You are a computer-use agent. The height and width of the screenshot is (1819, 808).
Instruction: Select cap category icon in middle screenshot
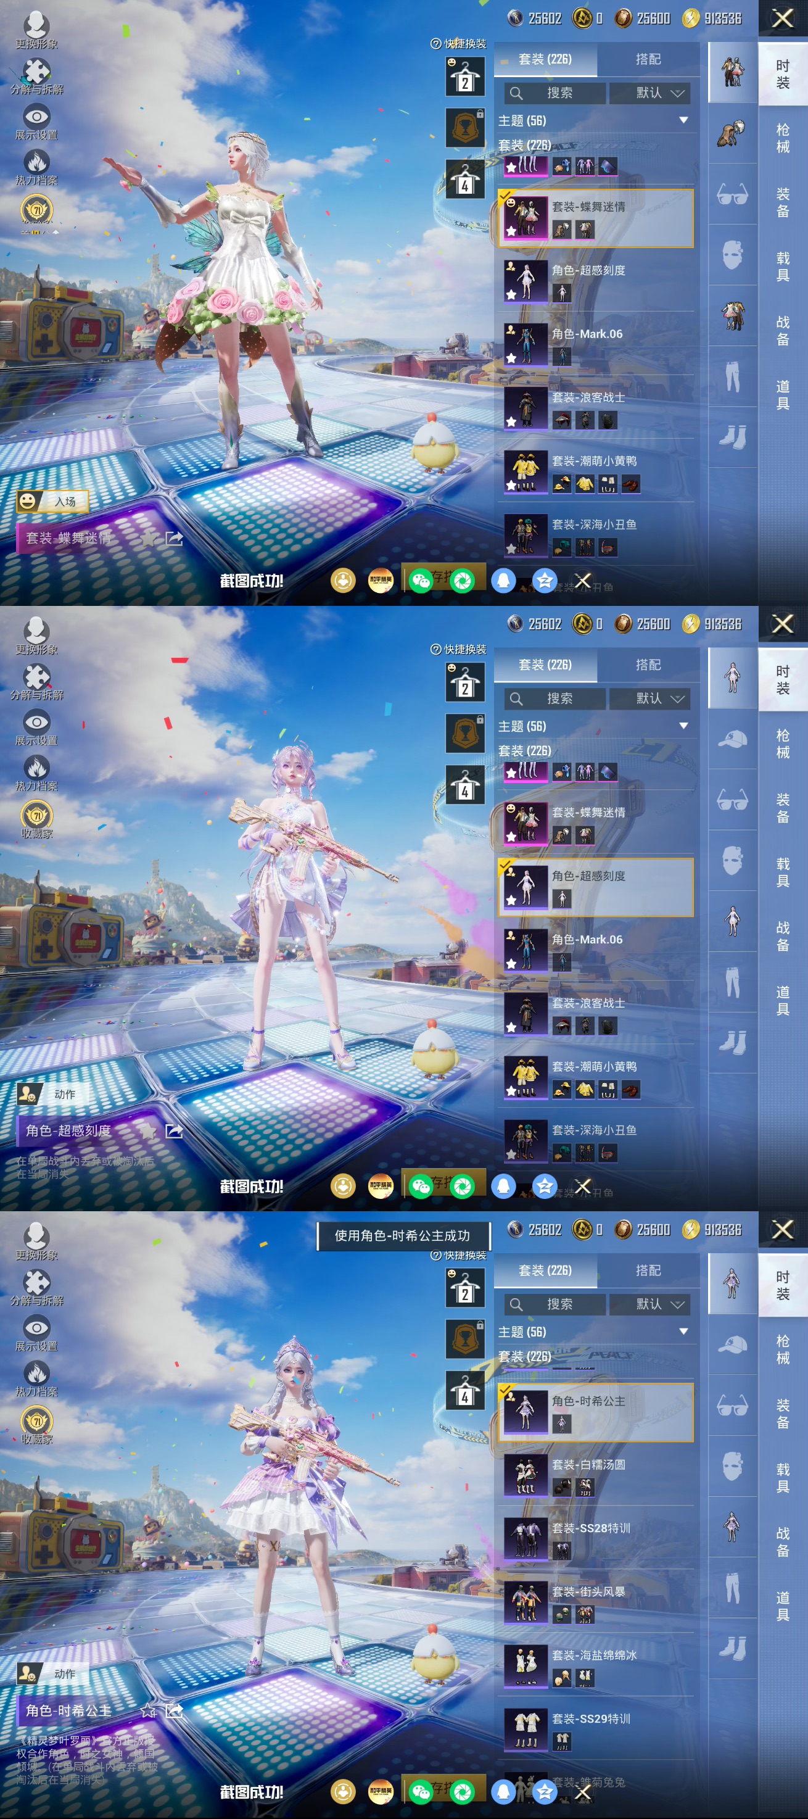732,739
